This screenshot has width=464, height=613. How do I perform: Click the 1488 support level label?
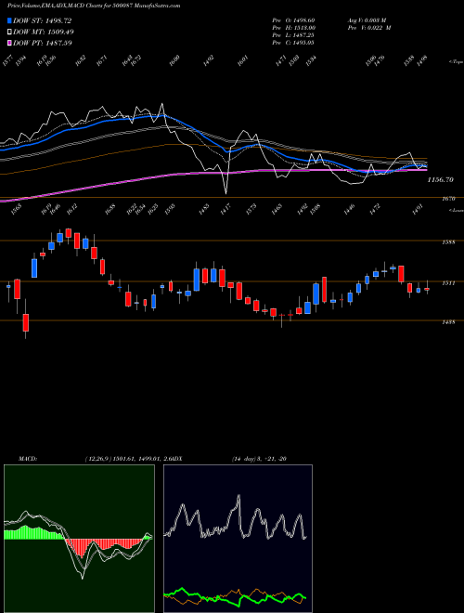coord(448,322)
